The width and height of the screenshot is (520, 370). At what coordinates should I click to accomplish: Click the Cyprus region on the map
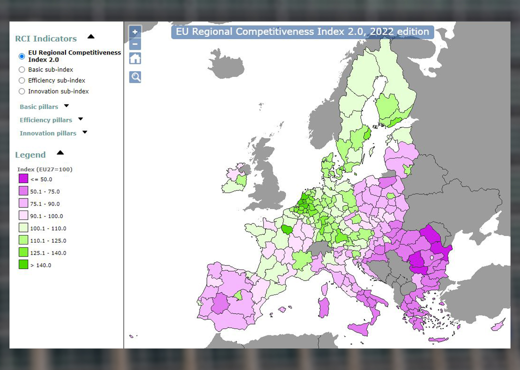pos(498,325)
